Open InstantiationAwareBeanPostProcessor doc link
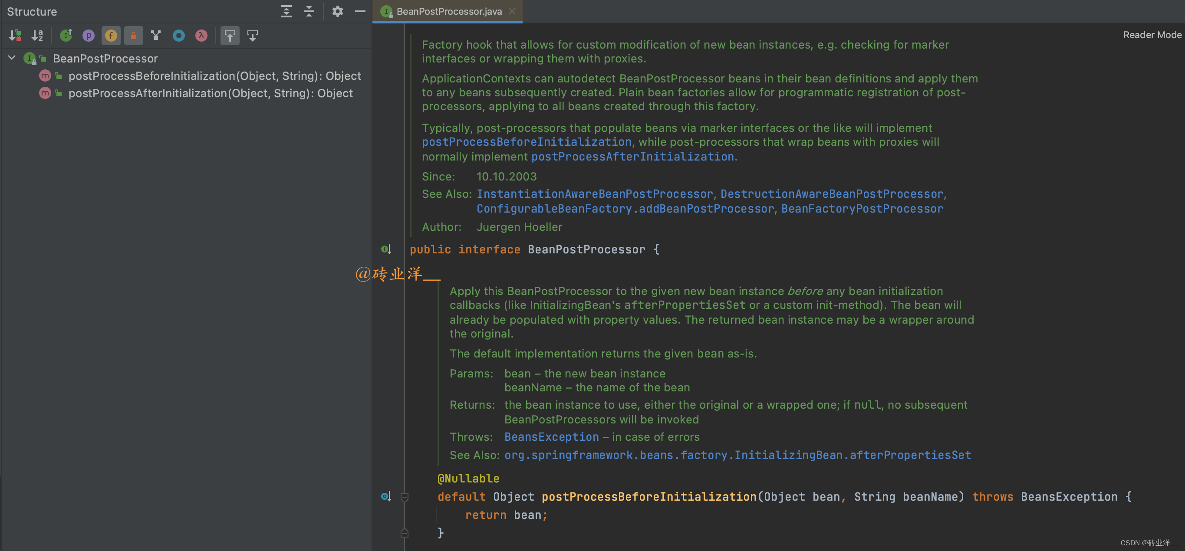Viewport: 1185px width, 551px height. 594,194
